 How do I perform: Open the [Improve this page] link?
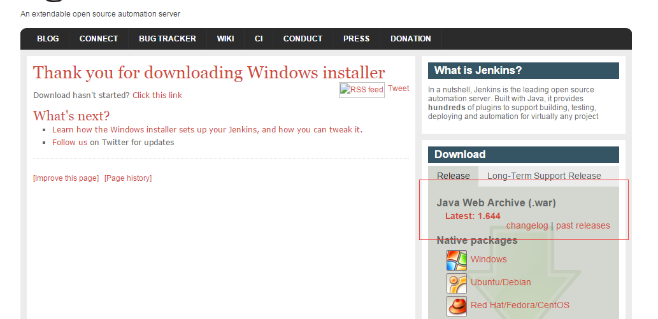point(66,178)
